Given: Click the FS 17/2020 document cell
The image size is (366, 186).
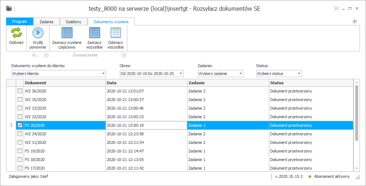Looking at the screenshot, I should pos(65,168).
